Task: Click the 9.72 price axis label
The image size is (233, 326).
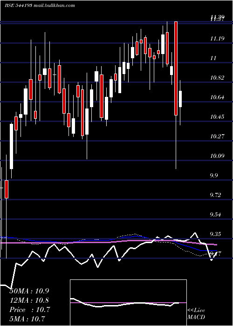Action: tap(215, 195)
